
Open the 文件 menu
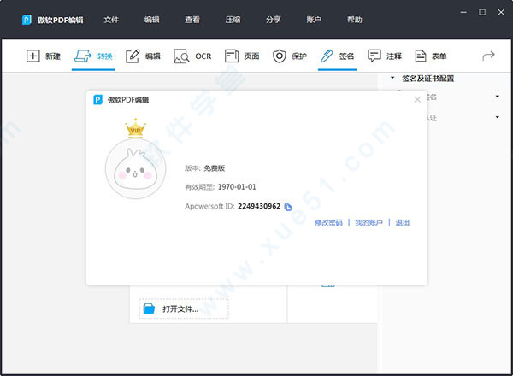(x=111, y=20)
